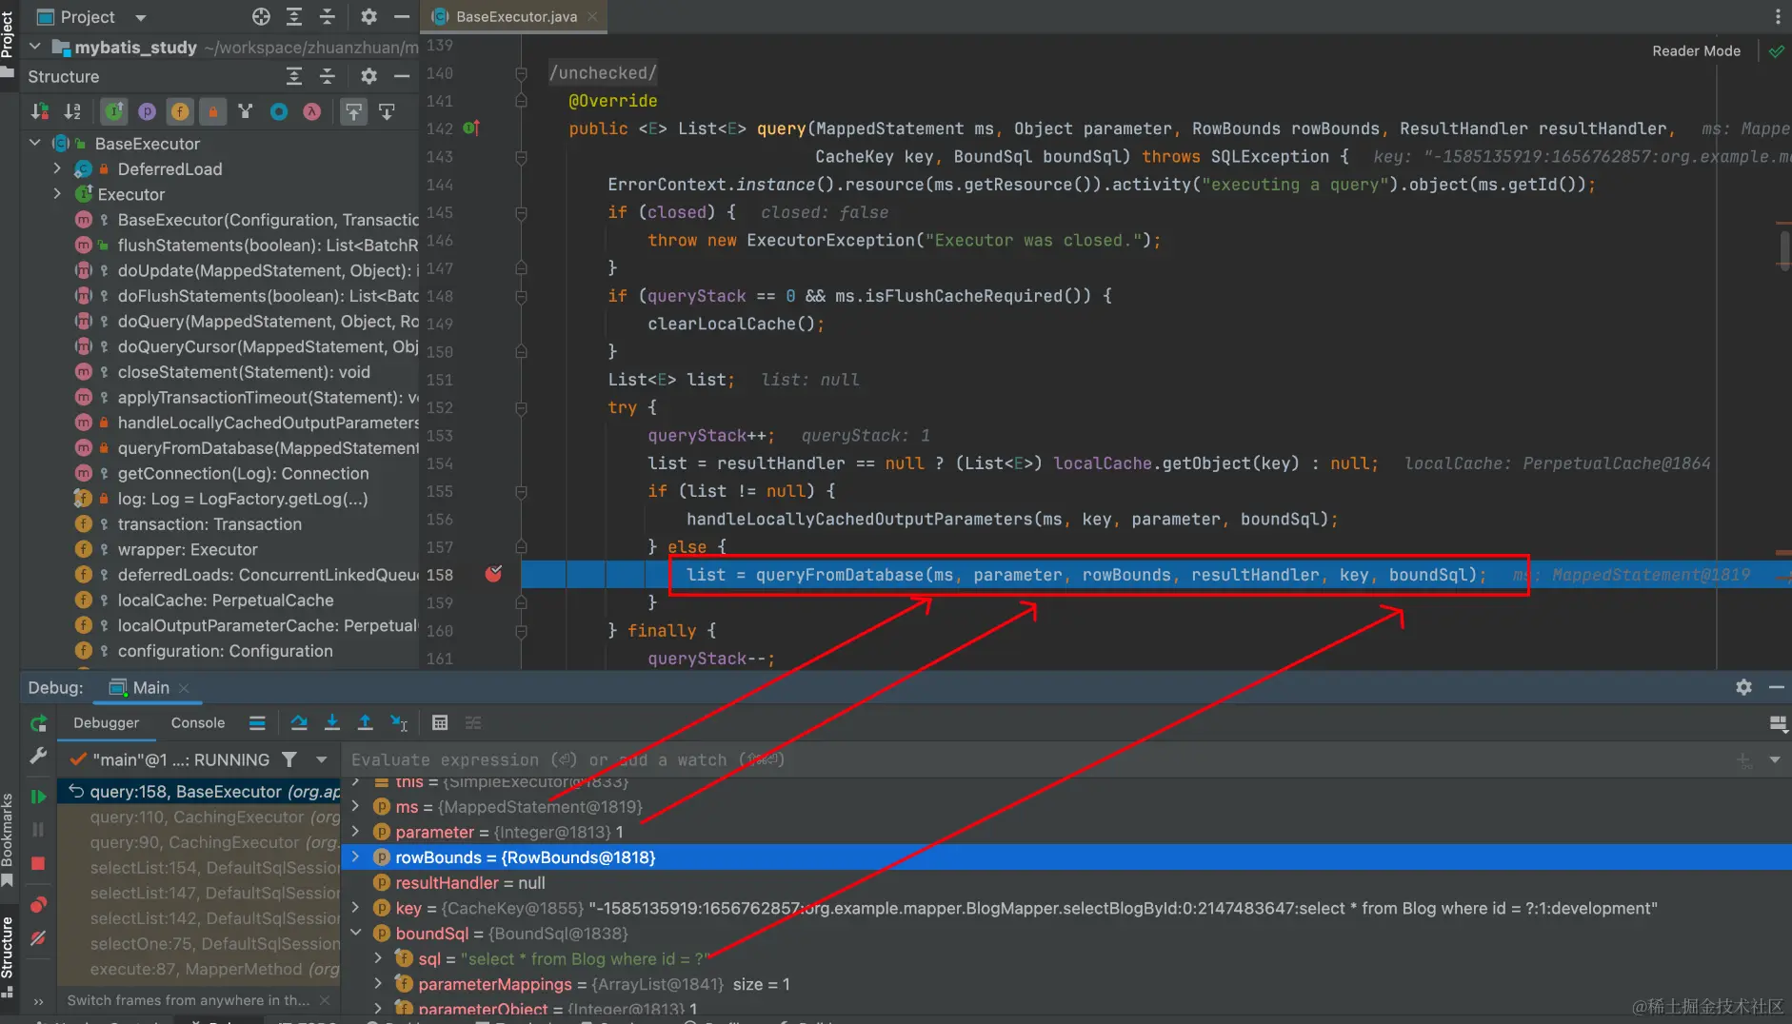Screen dimensions: 1792x1024
Task: Select frame query:110, CachingExecutor
Action: 200,817
